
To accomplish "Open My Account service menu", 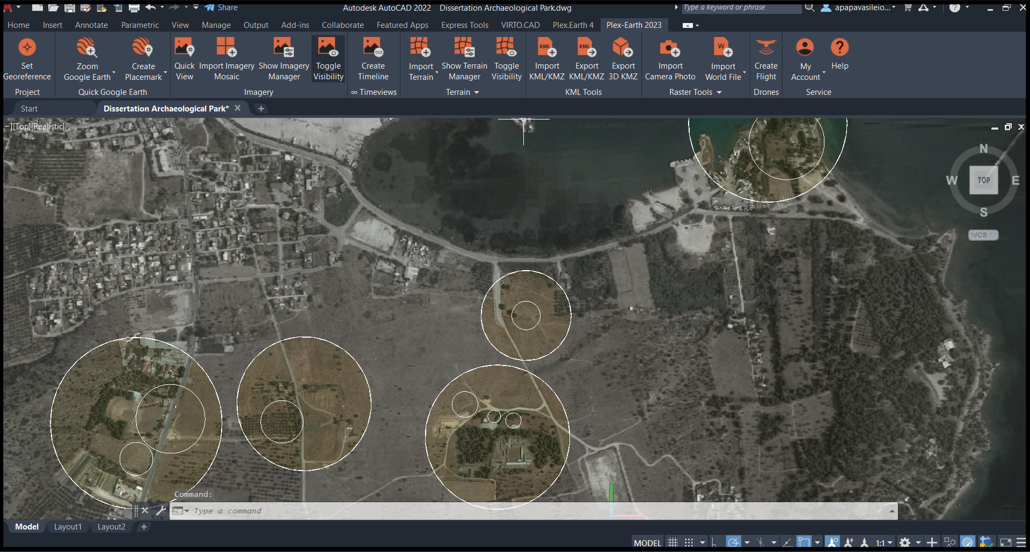I will coord(805,59).
